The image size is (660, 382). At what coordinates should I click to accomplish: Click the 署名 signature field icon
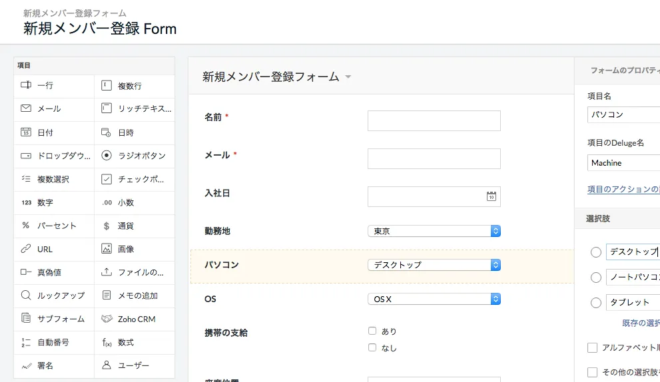(26, 365)
